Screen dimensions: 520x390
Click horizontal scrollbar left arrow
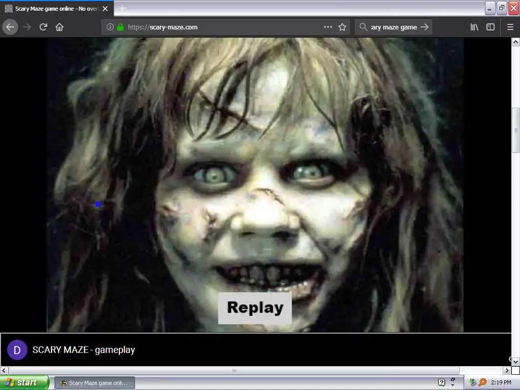click(4, 370)
